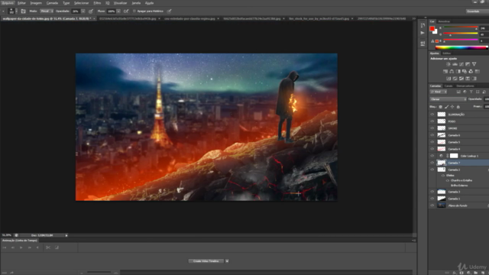This screenshot has height=275, width=489.
Task: Toggle visibility of Camada 6
Action: tap(432, 135)
